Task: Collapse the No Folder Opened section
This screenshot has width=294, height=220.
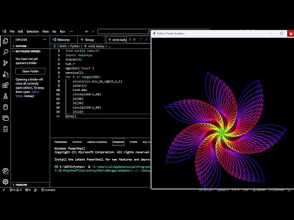Action: [31, 51]
